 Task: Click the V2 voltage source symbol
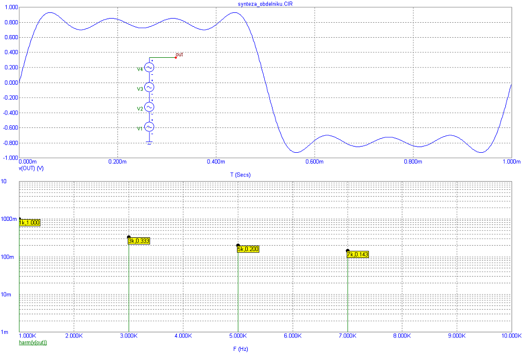click(149, 107)
